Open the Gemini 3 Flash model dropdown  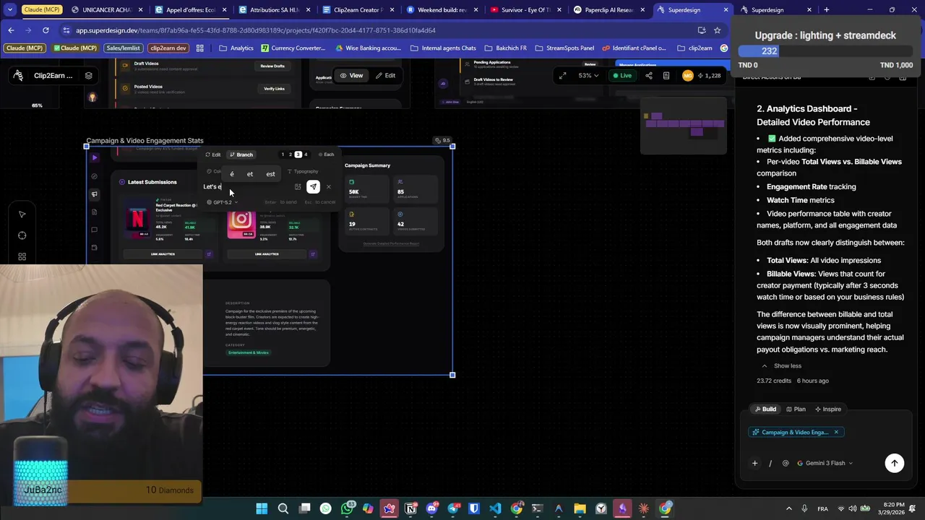pos(825,464)
